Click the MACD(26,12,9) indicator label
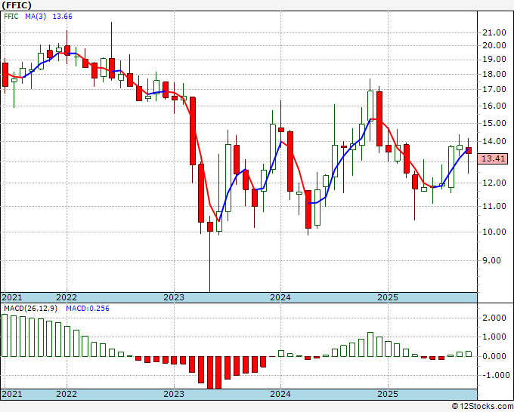Viewport: 514px width, 412px height. click(30, 309)
